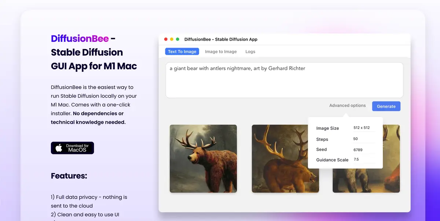Screen dimensions: 440x221
Task: Switch to the Text To Image tab
Action: pyautogui.click(x=182, y=52)
